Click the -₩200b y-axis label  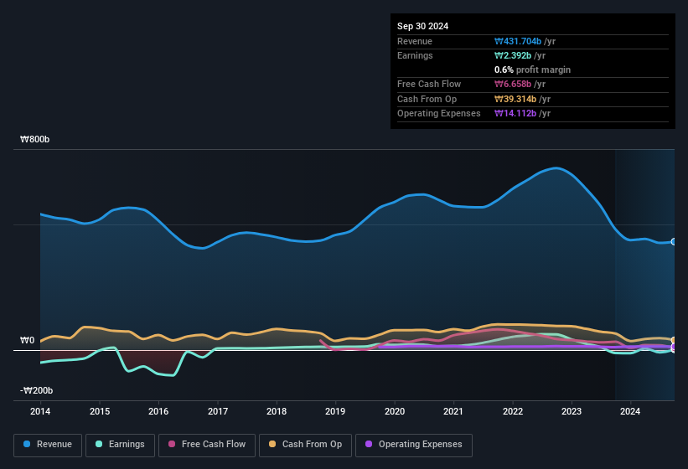point(36,390)
